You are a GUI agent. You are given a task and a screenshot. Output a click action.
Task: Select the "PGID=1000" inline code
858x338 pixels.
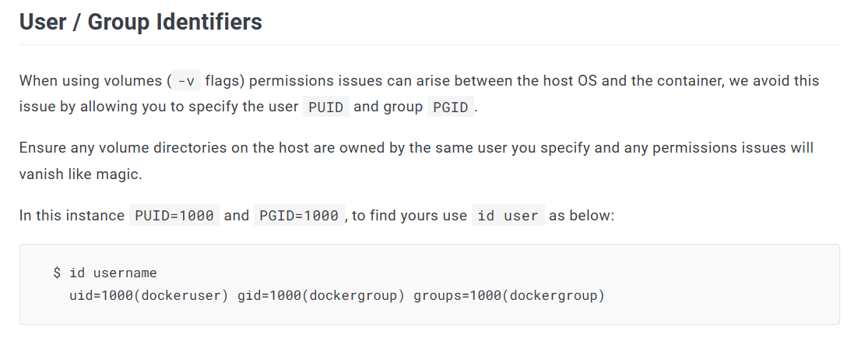coord(299,216)
